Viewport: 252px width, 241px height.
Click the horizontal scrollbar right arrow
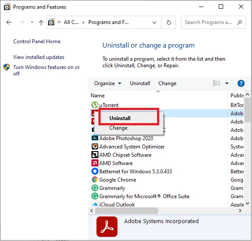240,210
